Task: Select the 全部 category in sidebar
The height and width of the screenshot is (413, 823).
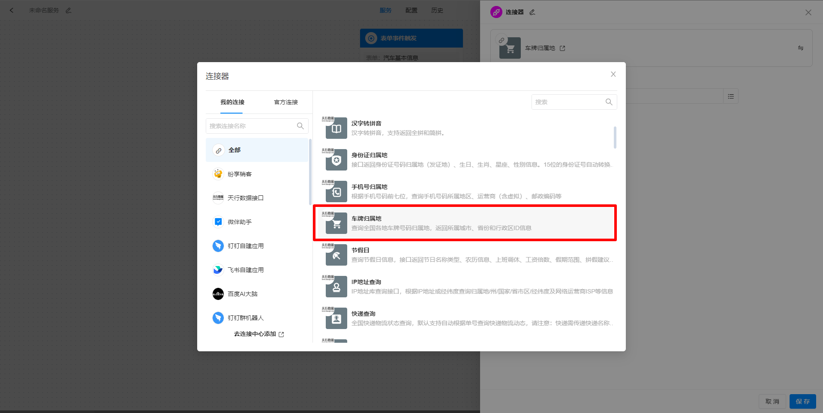Action: pos(234,150)
